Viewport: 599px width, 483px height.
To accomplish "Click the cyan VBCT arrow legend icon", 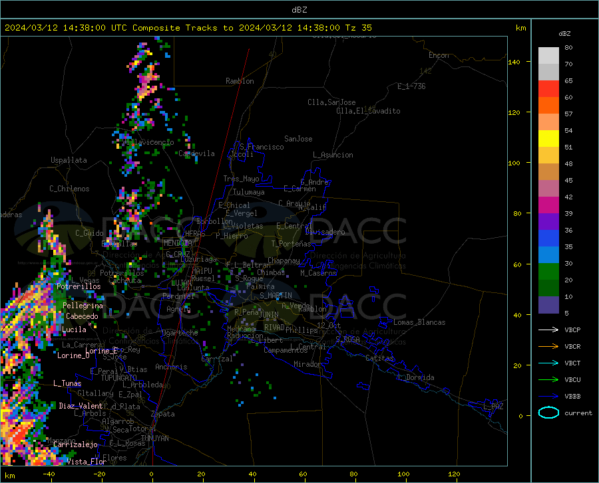I will tap(548, 363).
